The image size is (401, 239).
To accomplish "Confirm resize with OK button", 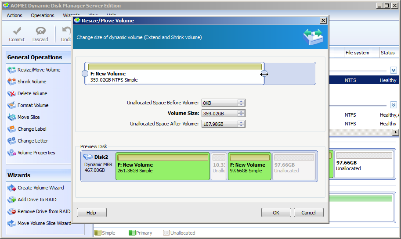I will click(x=276, y=212).
